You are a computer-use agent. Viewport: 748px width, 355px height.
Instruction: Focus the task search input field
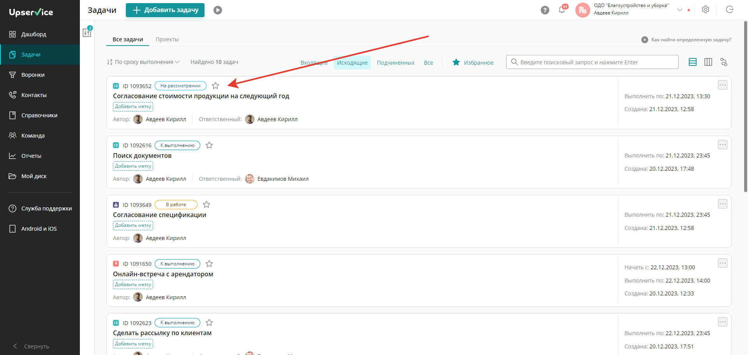coord(592,62)
